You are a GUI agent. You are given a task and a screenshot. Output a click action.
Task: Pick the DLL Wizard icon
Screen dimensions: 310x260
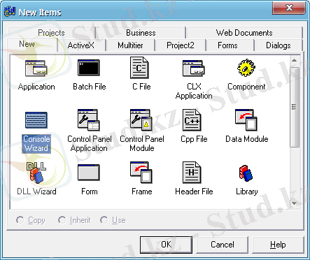(36, 173)
